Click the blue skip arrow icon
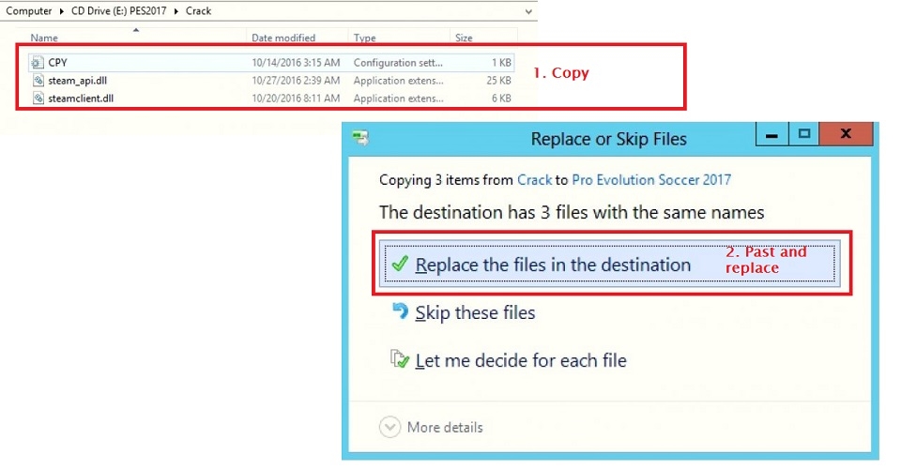The height and width of the screenshot is (470, 901). point(400,311)
